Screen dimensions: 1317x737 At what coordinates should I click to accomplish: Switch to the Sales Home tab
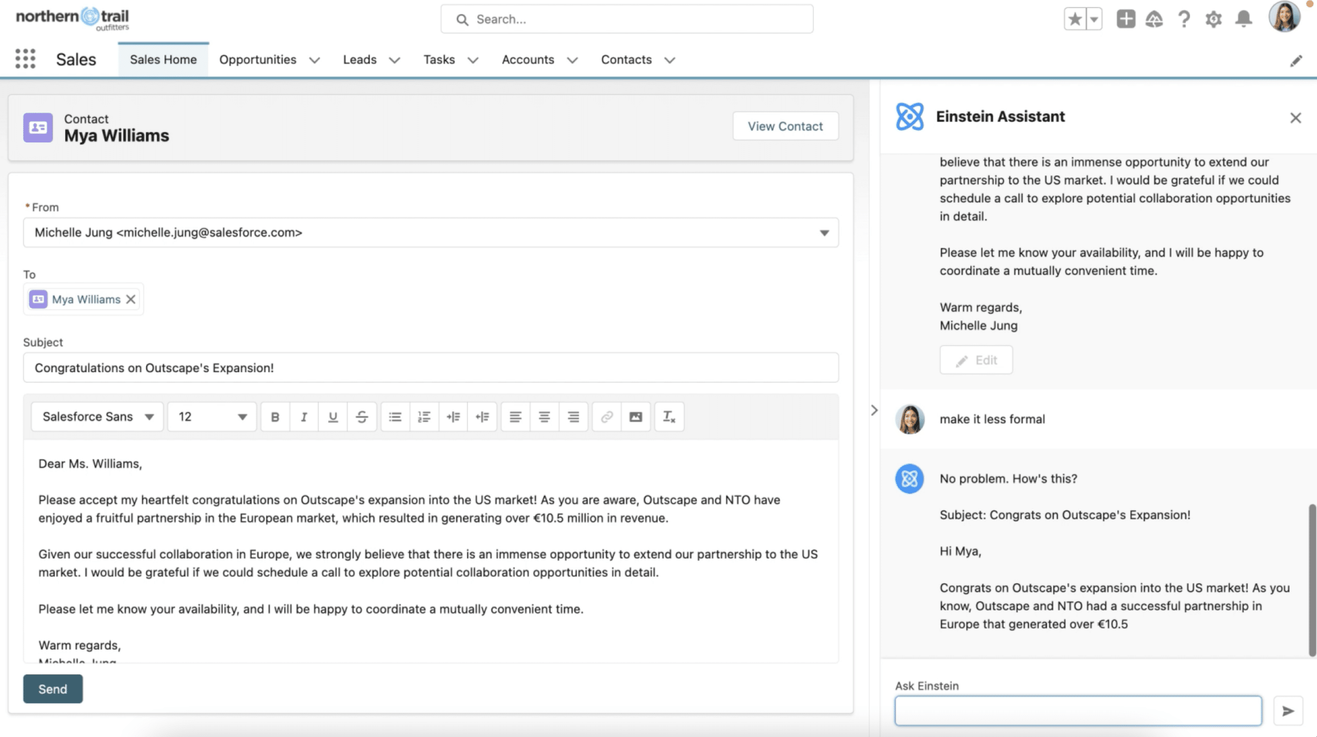coord(163,60)
